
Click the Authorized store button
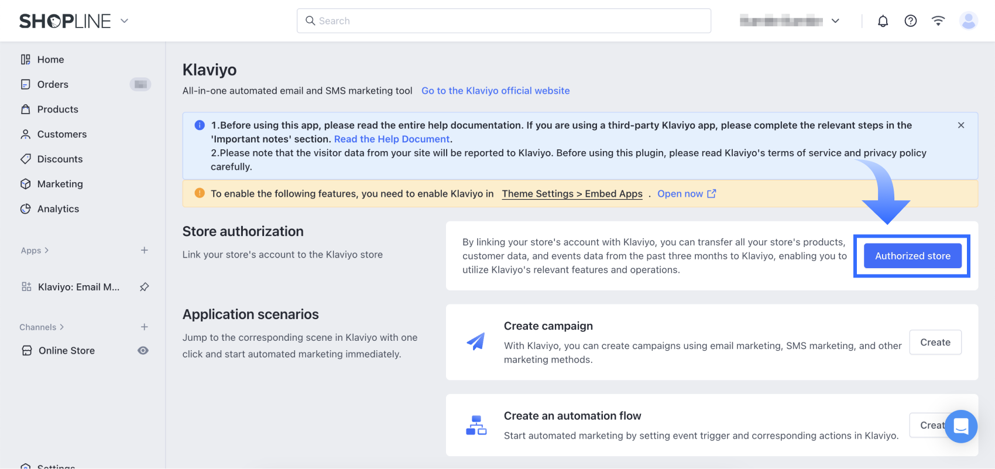(912, 256)
